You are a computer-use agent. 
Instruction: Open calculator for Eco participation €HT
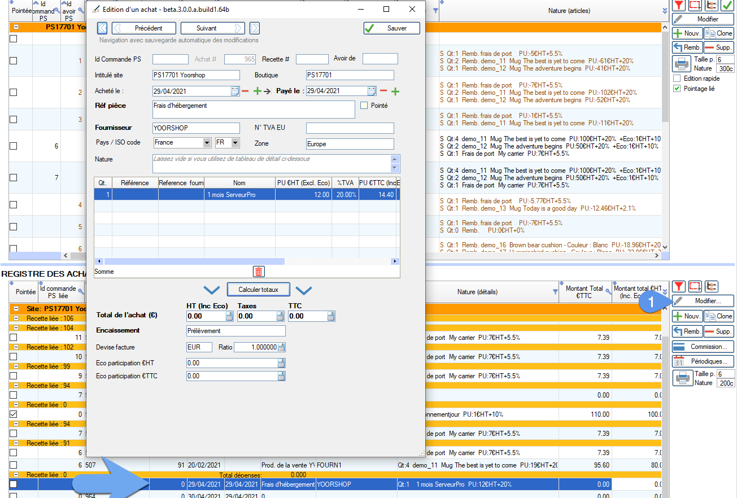coord(281,363)
